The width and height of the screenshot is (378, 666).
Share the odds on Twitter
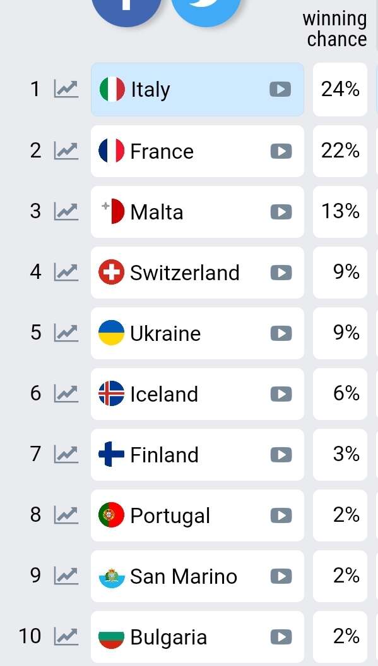[206, 8]
